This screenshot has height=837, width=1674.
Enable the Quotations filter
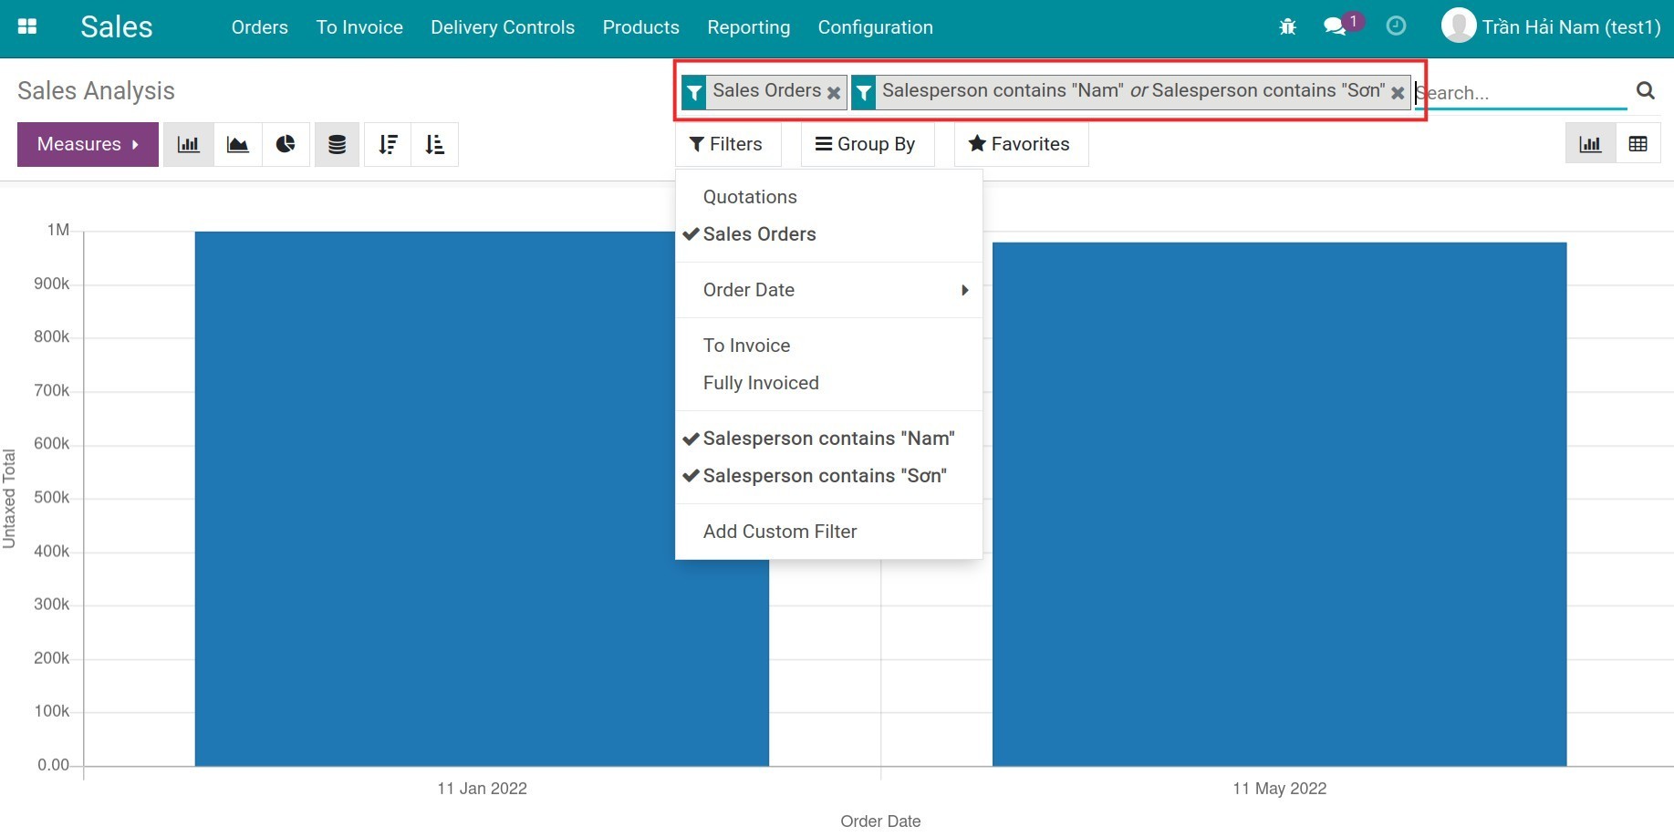(828, 197)
